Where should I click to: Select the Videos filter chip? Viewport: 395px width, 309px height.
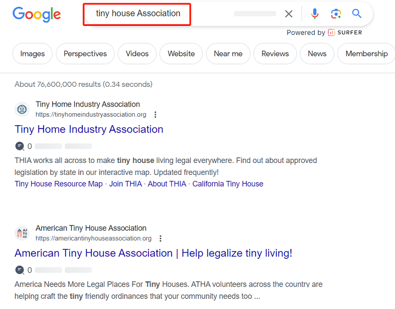137,54
